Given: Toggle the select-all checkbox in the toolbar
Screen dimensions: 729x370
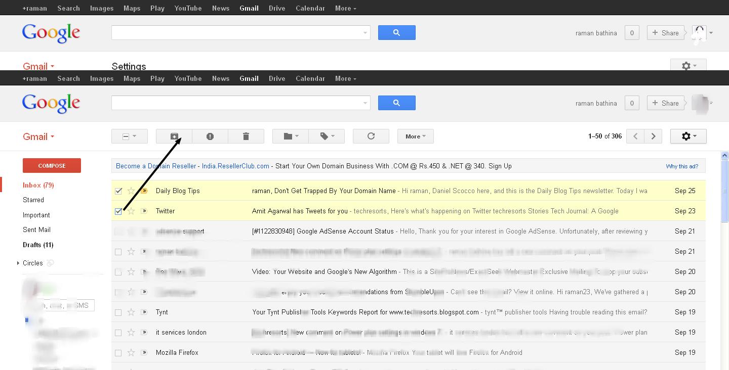Looking at the screenshot, I should coord(126,136).
